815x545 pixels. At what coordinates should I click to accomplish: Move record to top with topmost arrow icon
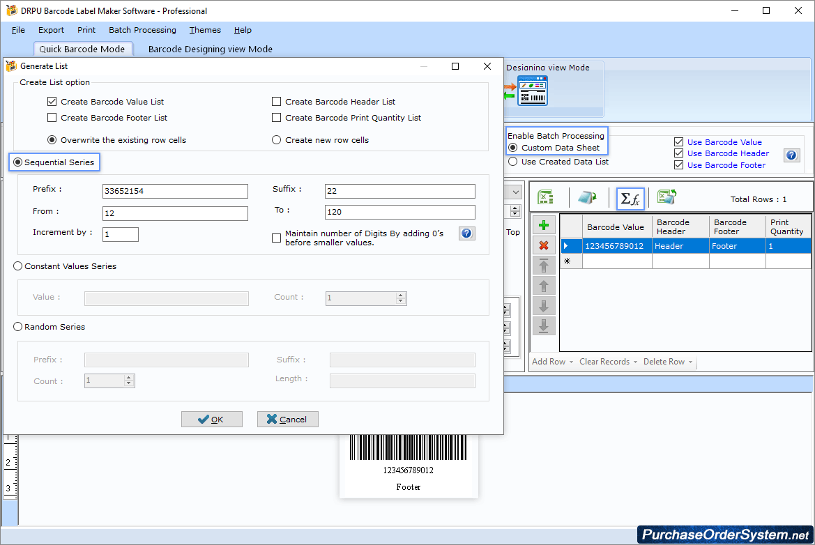(544, 265)
